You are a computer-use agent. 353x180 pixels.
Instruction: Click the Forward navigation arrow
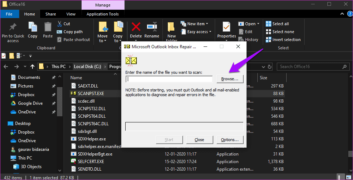coord(17,67)
